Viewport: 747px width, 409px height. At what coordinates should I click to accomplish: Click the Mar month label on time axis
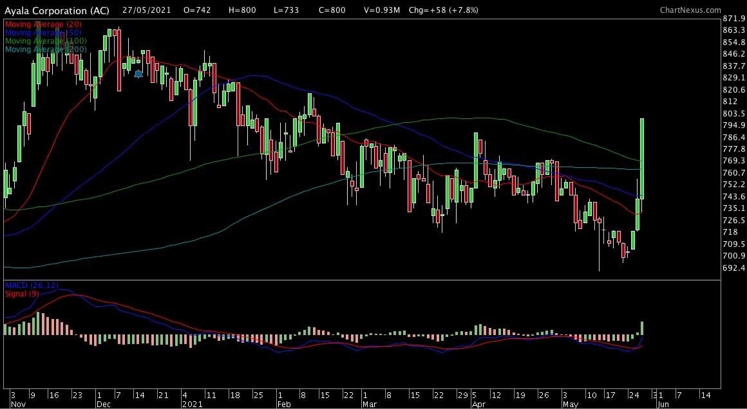(369, 404)
